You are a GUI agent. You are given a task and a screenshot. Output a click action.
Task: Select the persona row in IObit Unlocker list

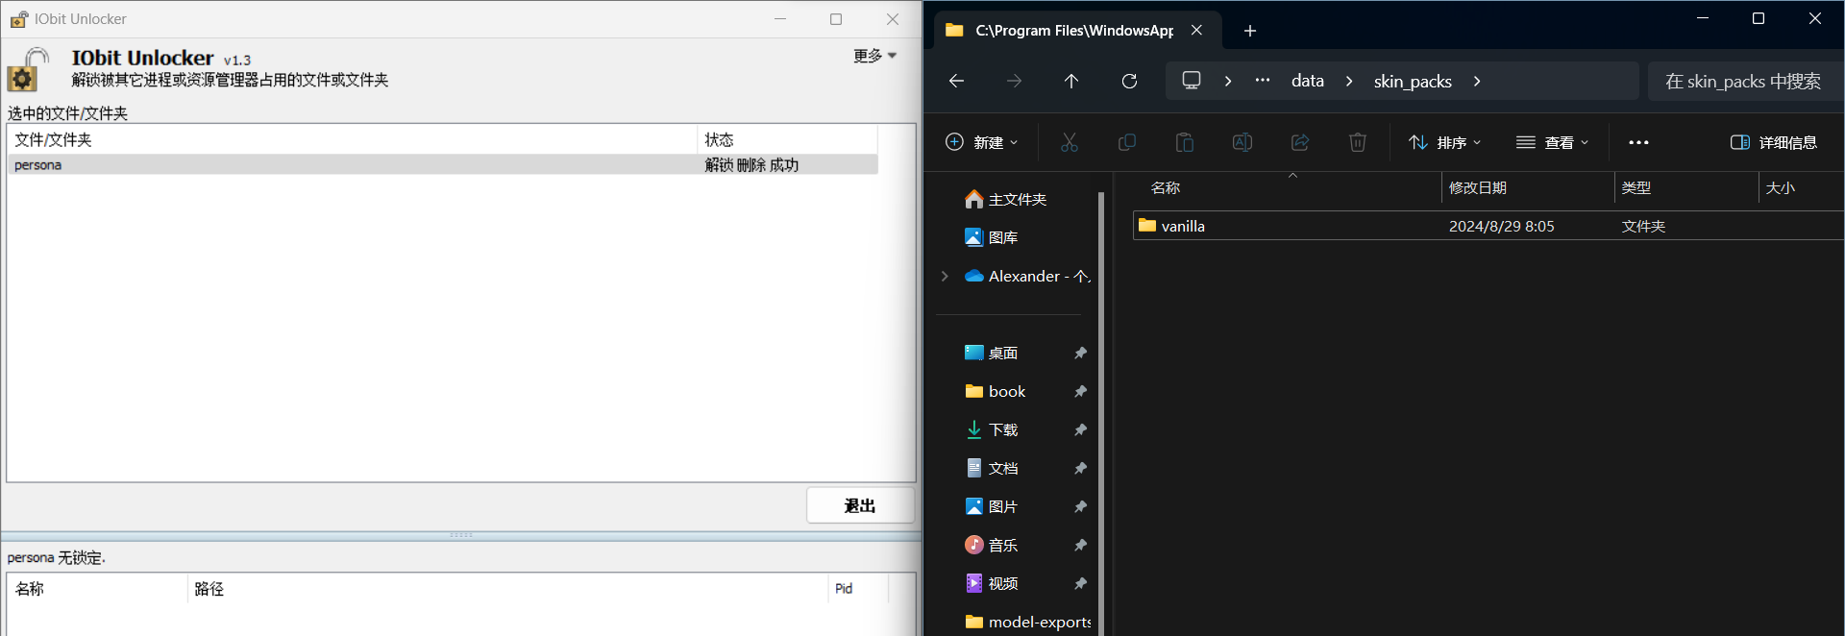pos(442,165)
